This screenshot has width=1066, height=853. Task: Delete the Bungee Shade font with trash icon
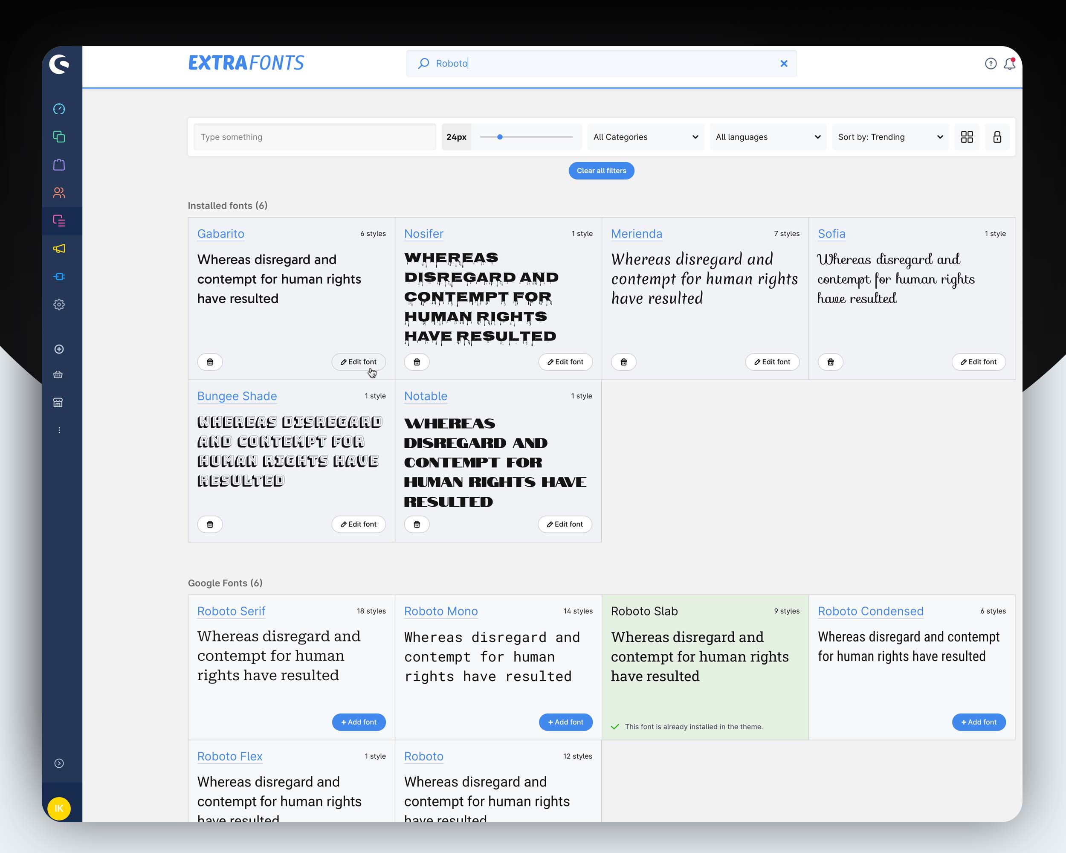pyautogui.click(x=210, y=524)
